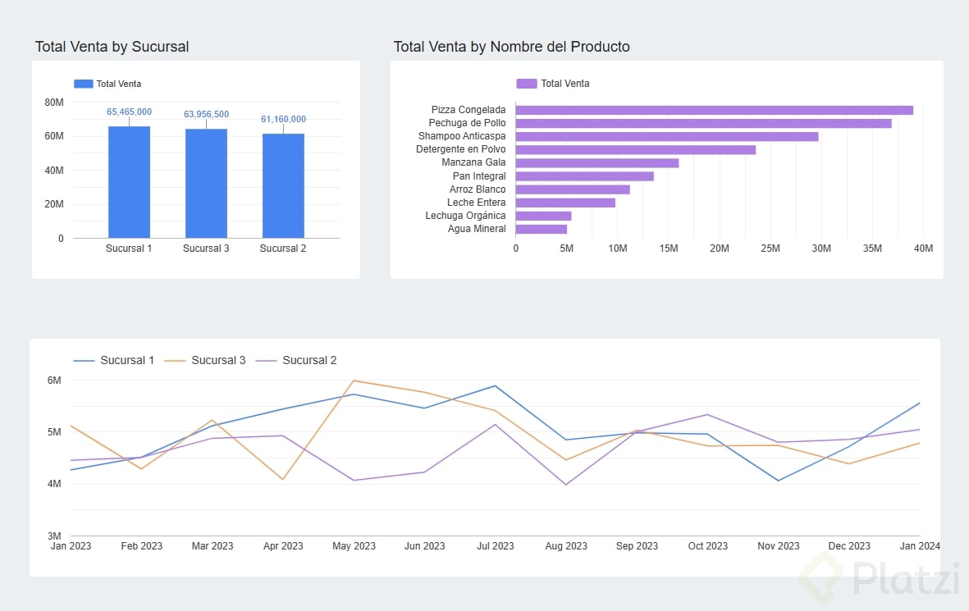Click the 65,465,000 data label
Screen dimensions: 969x611
[x=129, y=112]
